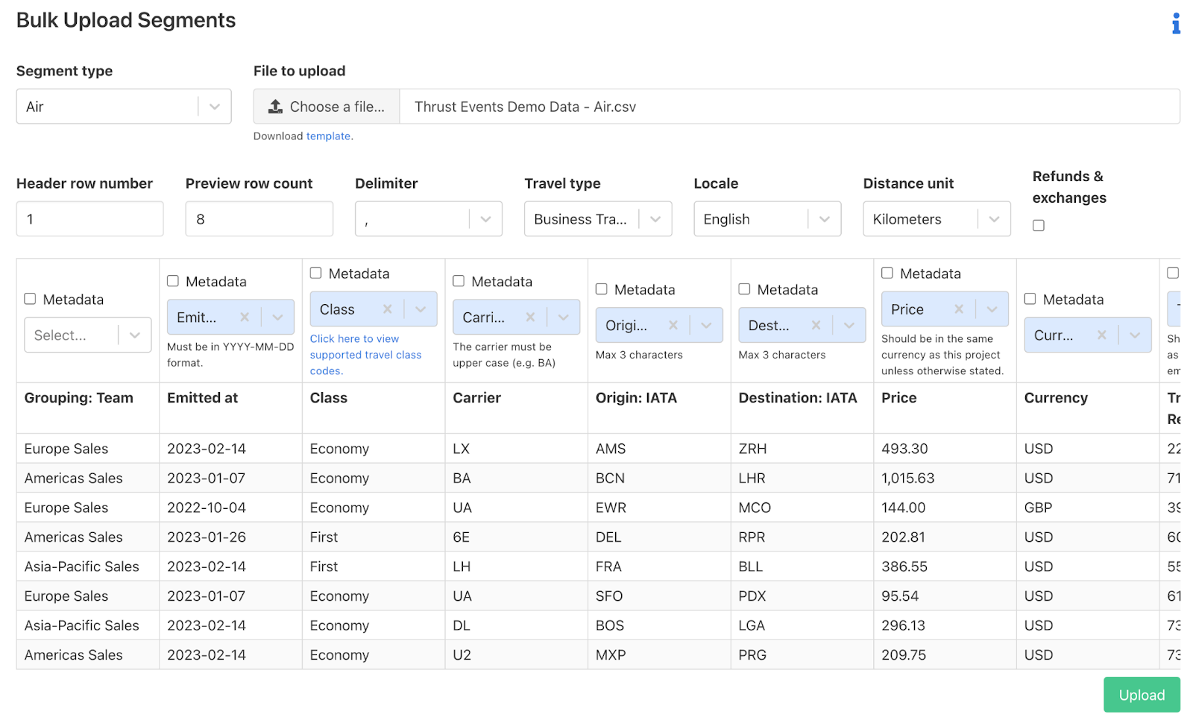Click the Choose a file button

pyautogui.click(x=327, y=107)
